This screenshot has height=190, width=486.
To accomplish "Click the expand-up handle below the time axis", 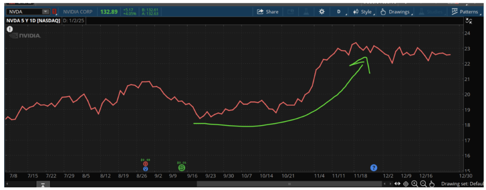I will (x=43, y=184).
